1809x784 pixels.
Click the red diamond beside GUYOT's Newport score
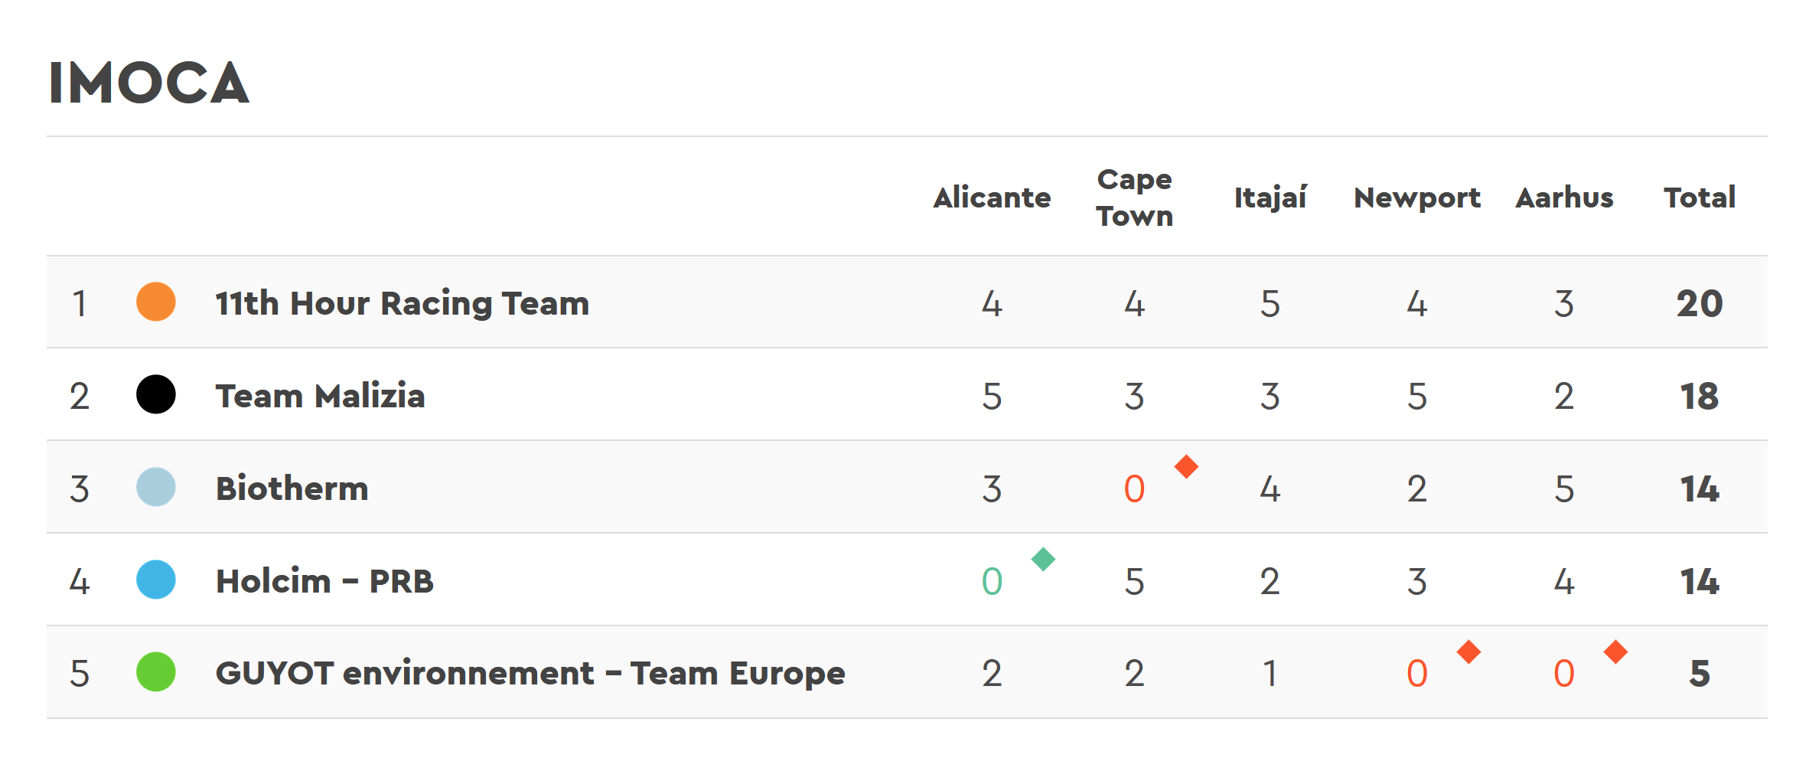(x=1468, y=652)
